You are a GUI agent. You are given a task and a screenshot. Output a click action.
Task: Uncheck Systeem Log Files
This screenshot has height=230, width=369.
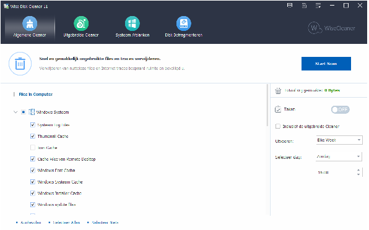coord(33,125)
